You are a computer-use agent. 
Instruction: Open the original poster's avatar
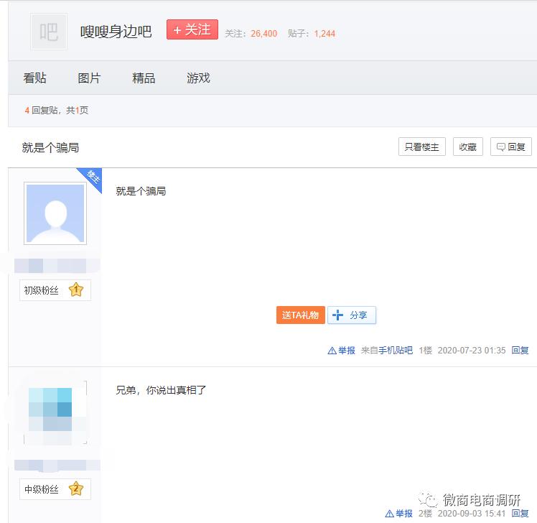[55, 213]
